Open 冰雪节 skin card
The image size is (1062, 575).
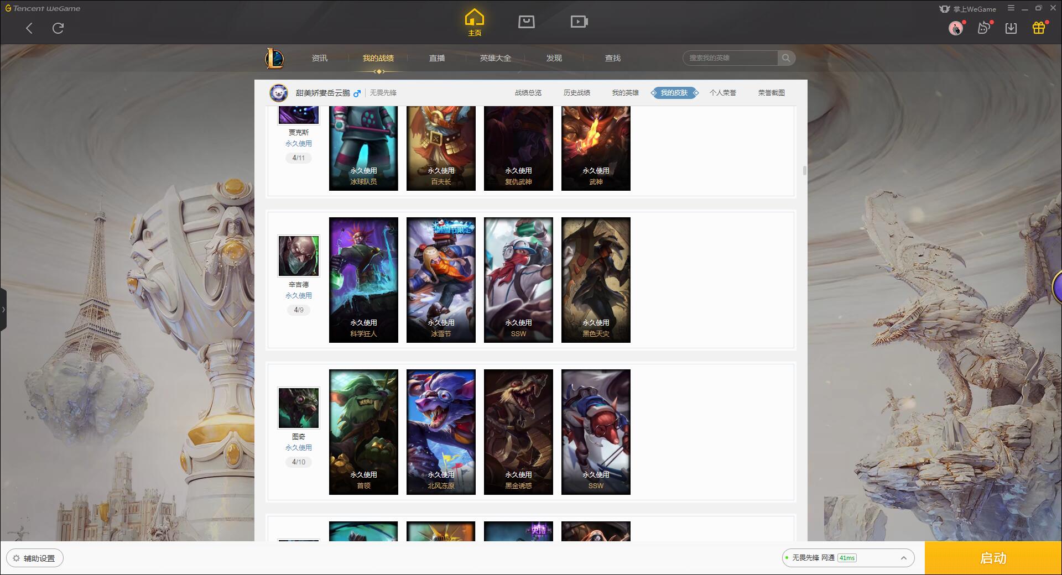pyautogui.click(x=441, y=280)
